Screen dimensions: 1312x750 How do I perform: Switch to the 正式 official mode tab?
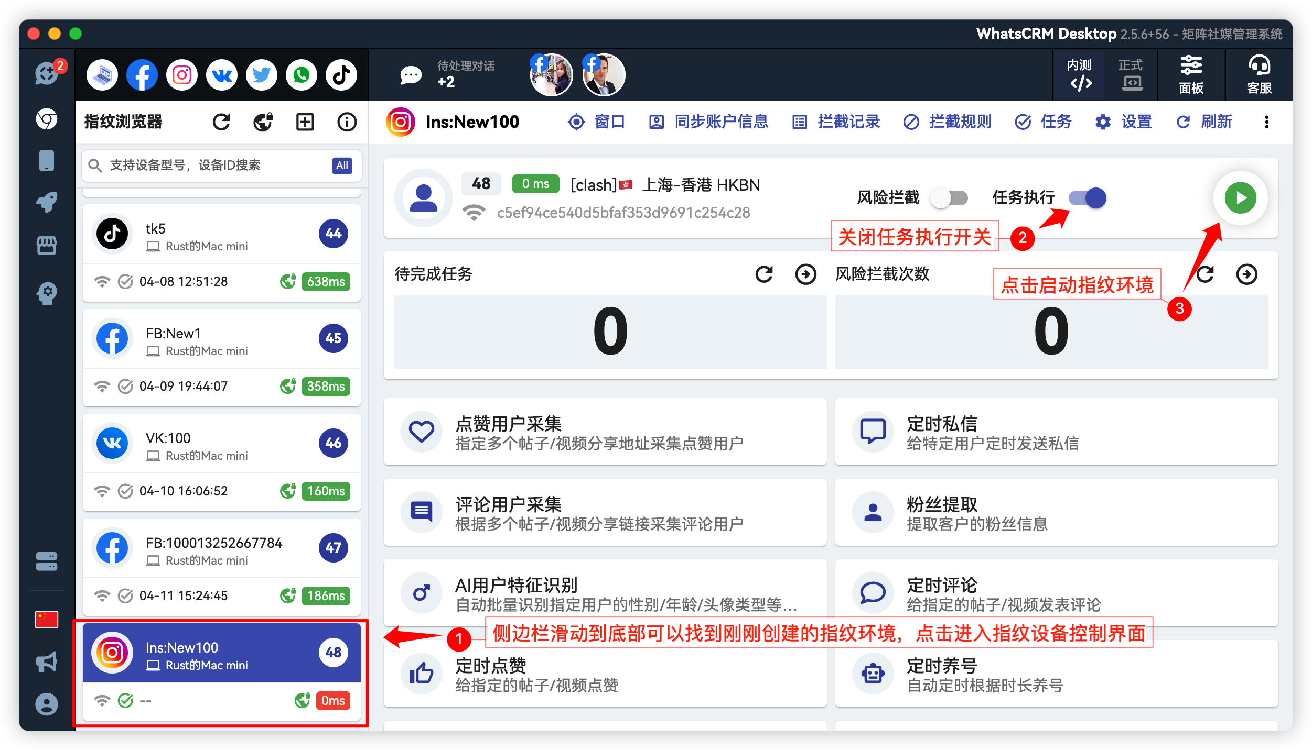pos(1131,74)
